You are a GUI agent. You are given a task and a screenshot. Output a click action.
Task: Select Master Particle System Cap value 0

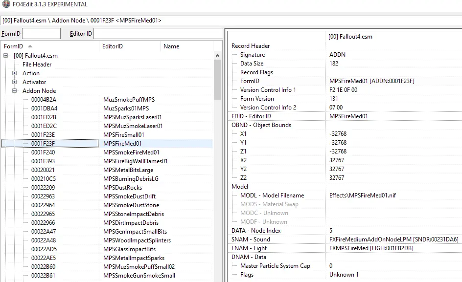331,266
